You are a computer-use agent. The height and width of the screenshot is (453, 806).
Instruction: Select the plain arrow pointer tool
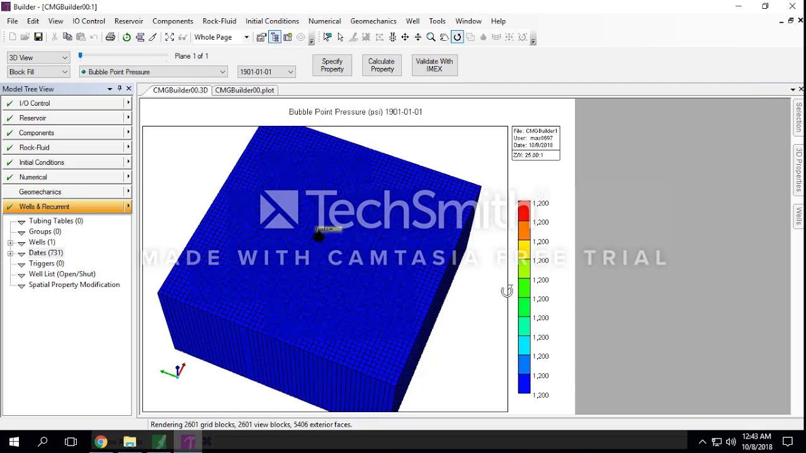click(x=341, y=37)
